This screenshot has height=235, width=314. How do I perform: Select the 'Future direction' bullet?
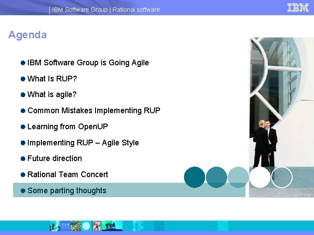55,158
